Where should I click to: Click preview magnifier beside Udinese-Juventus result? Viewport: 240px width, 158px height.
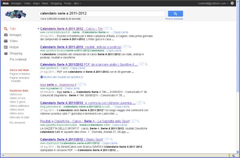pos(144,103)
